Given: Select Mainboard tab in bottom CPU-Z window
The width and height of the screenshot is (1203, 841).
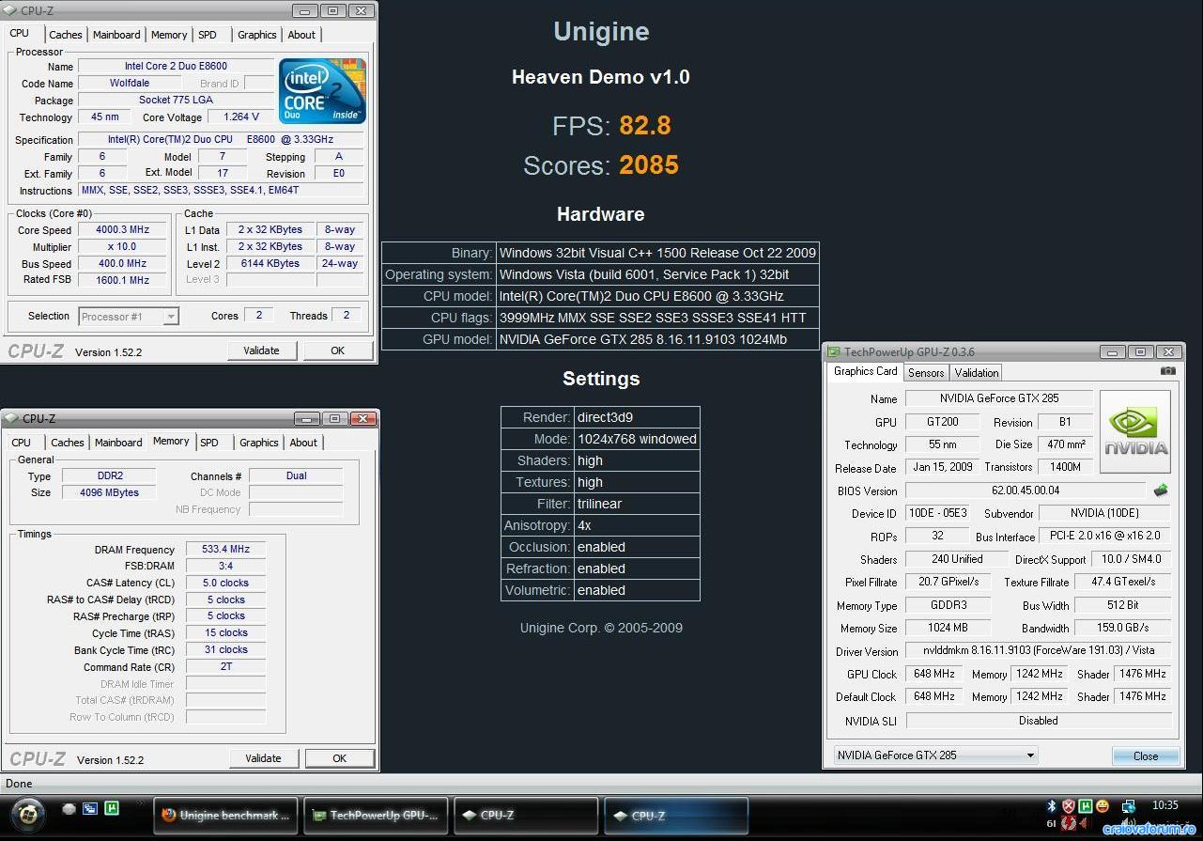Looking at the screenshot, I should point(118,443).
